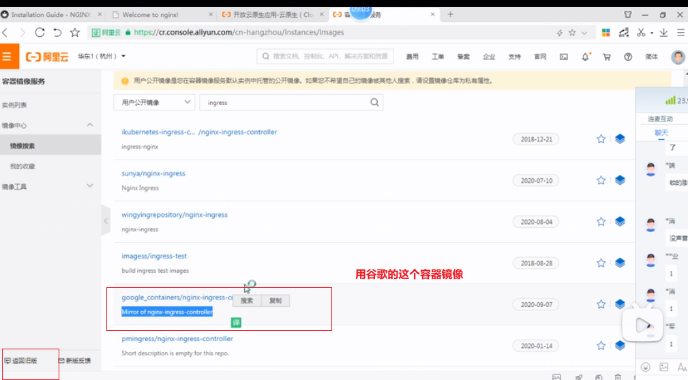Click 复制 in the selection popup
Viewport: 688px width, 380px height.
tap(275, 301)
